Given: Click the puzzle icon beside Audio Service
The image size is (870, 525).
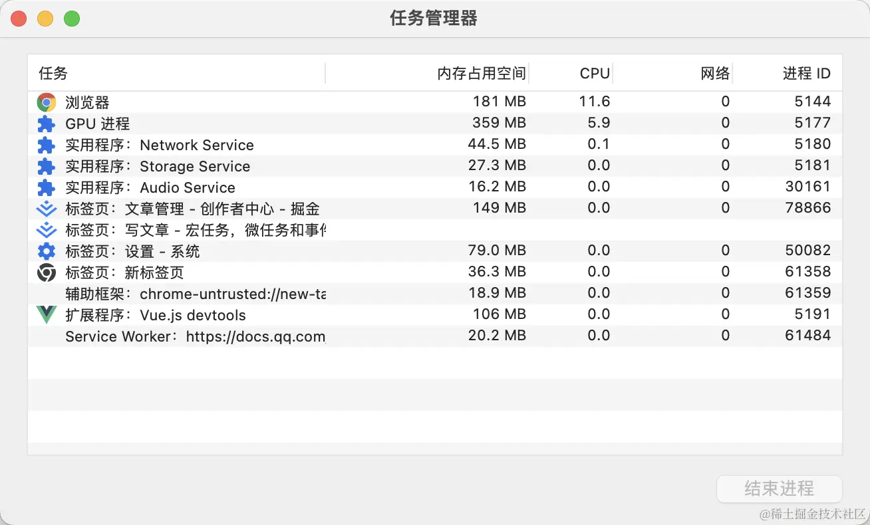Looking at the screenshot, I should (x=46, y=187).
